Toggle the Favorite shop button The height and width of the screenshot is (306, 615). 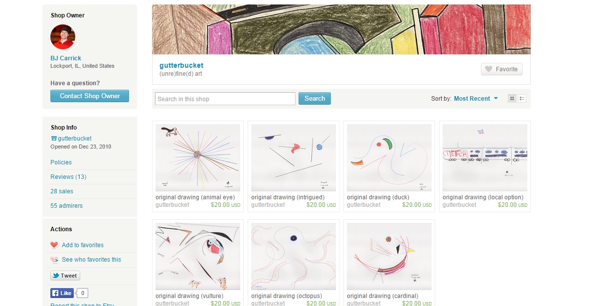[x=502, y=69]
